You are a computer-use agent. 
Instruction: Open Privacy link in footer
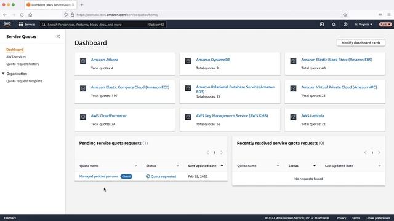coord(341,218)
